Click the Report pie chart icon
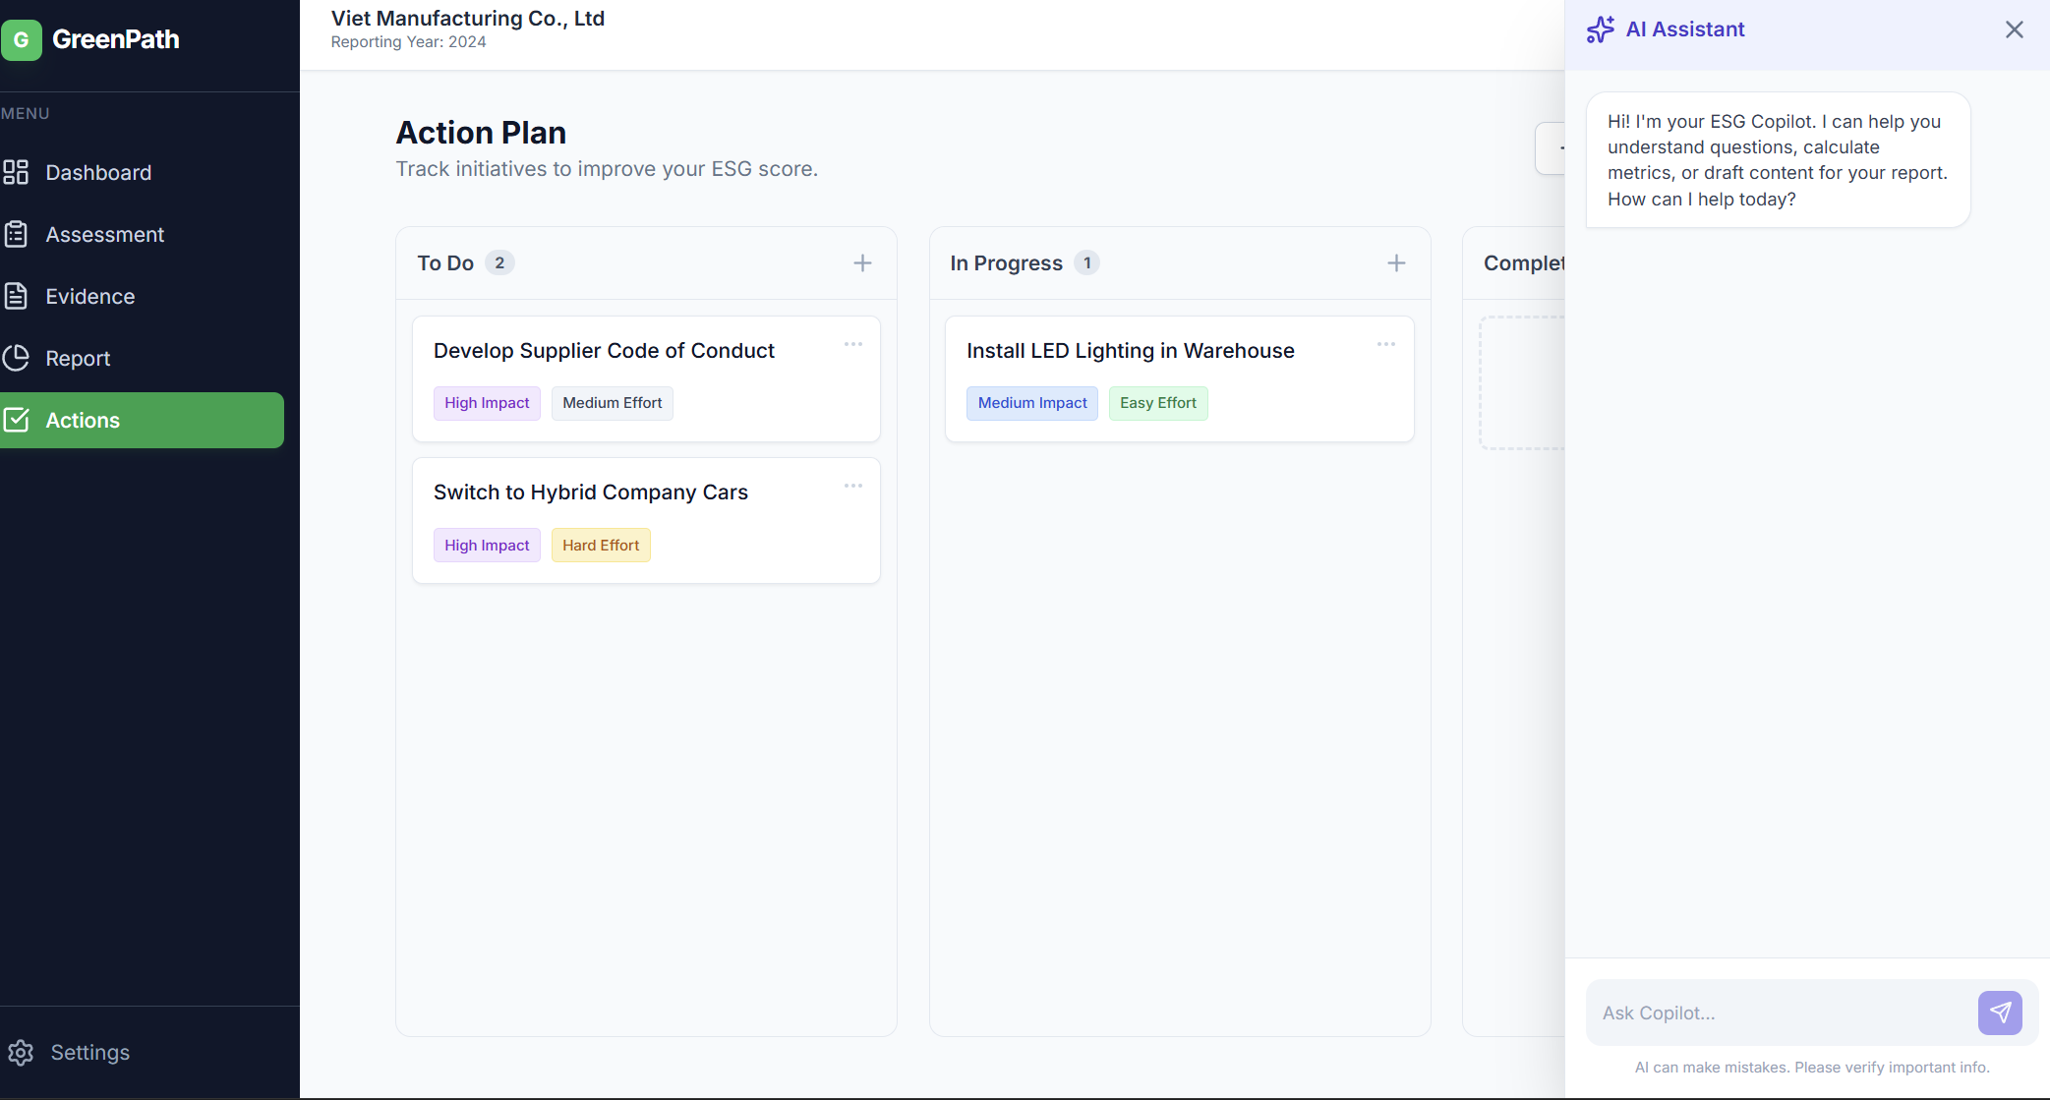This screenshot has width=2050, height=1100. click(16, 358)
